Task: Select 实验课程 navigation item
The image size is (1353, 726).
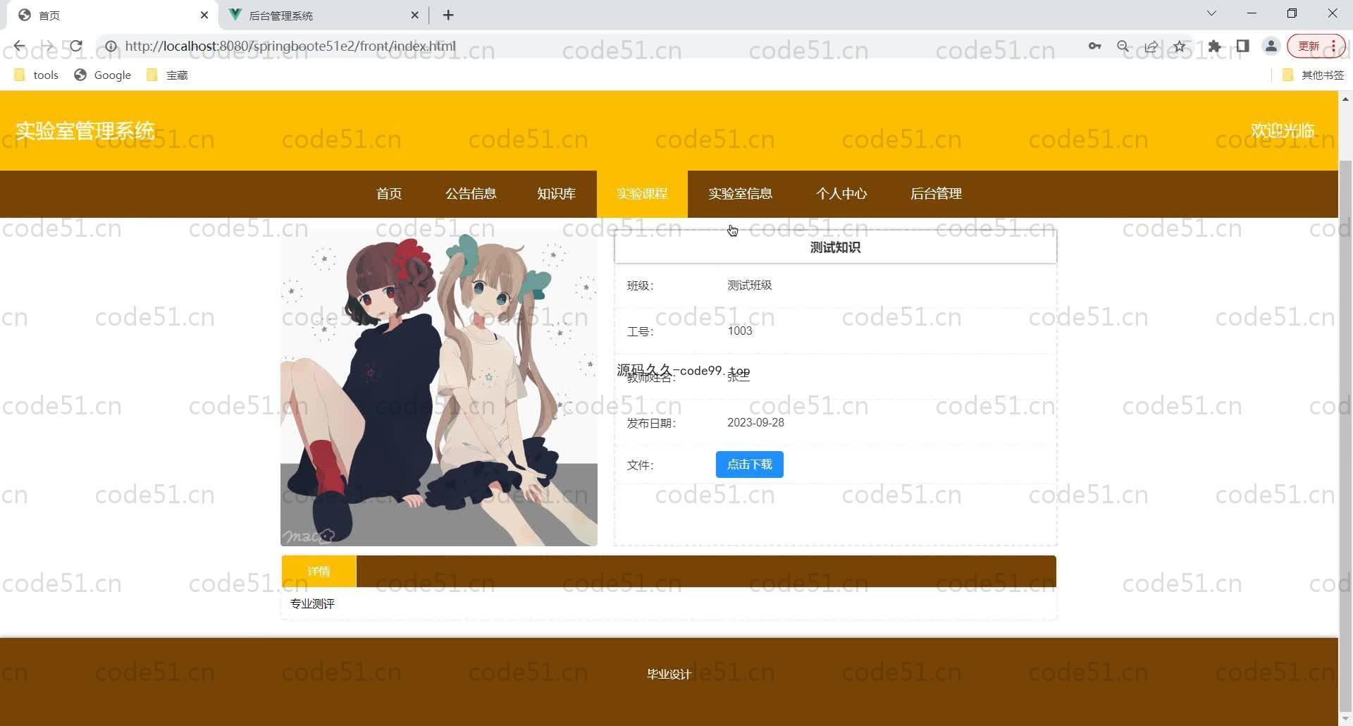Action: 642,194
